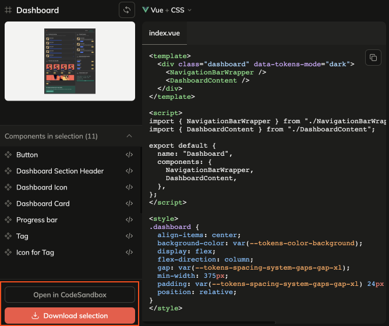Viewport: 389px width, 326px height.
Task: Click the Dashboard preview thumbnail
Action: tap(70, 61)
